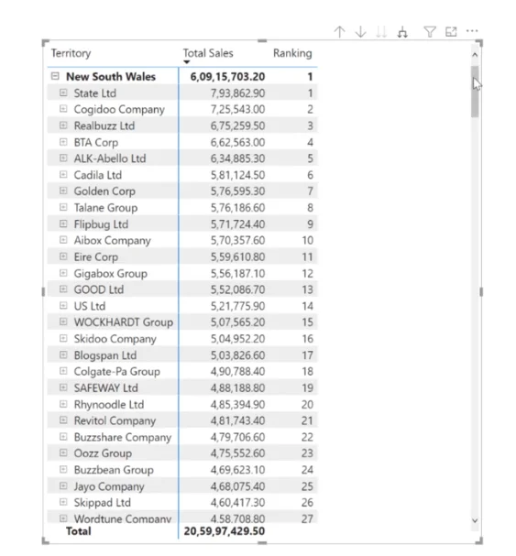Expand all down one level icon

(x=402, y=32)
